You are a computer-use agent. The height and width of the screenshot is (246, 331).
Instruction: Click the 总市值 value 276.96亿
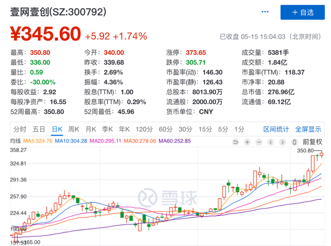tap(281, 92)
